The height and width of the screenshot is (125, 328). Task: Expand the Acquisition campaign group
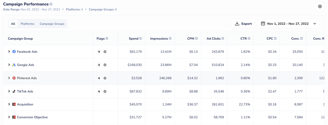point(9,104)
